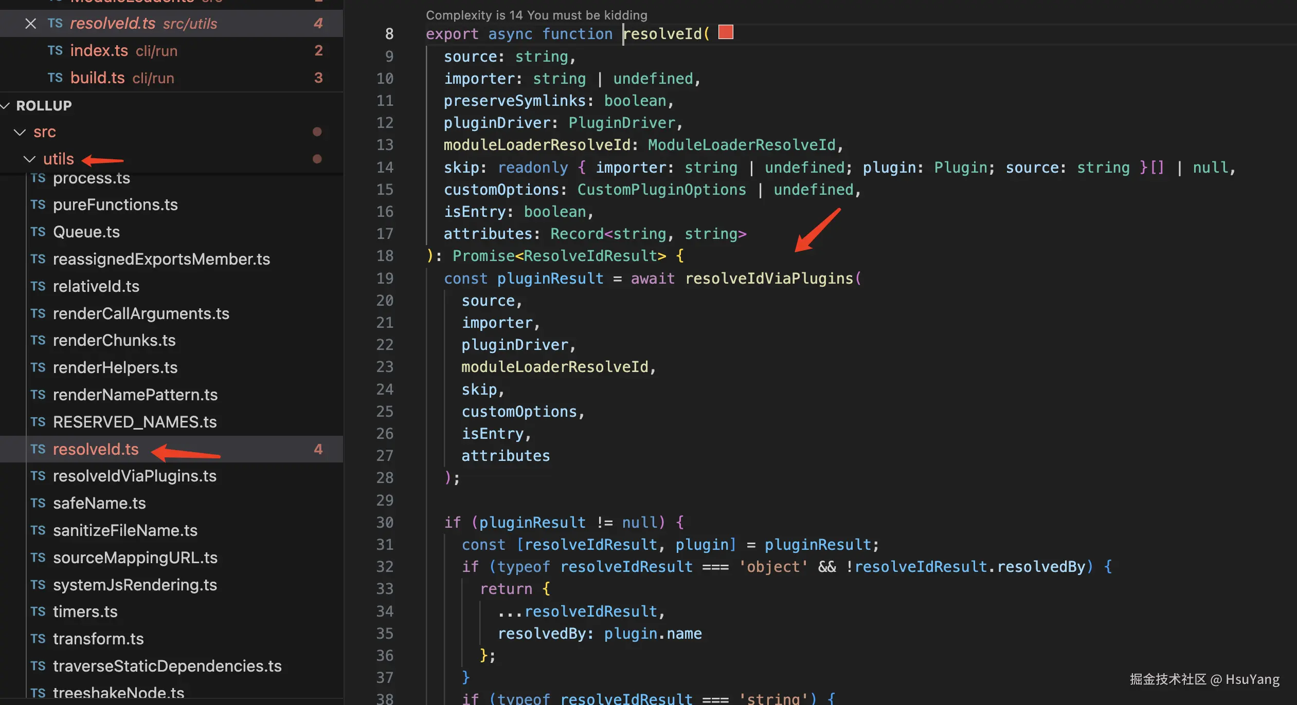Open build.ts from open editors list

tap(97, 78)
